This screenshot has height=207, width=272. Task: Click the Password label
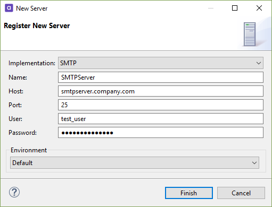tap(22, 133)
